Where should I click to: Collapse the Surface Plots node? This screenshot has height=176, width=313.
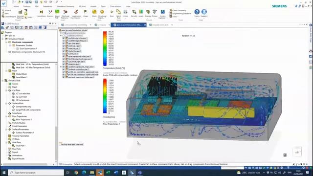[x=6, y=103]
